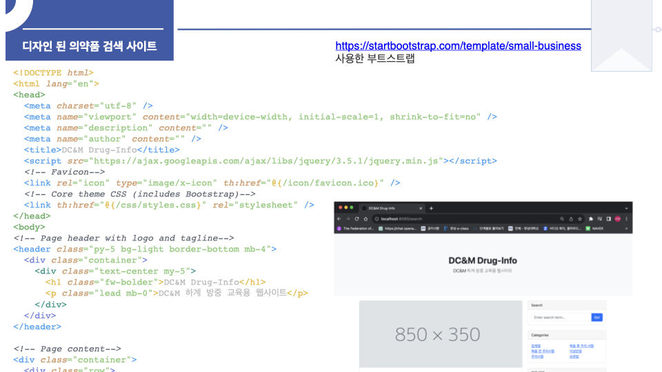Click the h1 fw-bolder code line
Image resolution: width=662 pixels, height=372 pixels.
(x=155, y=282)
